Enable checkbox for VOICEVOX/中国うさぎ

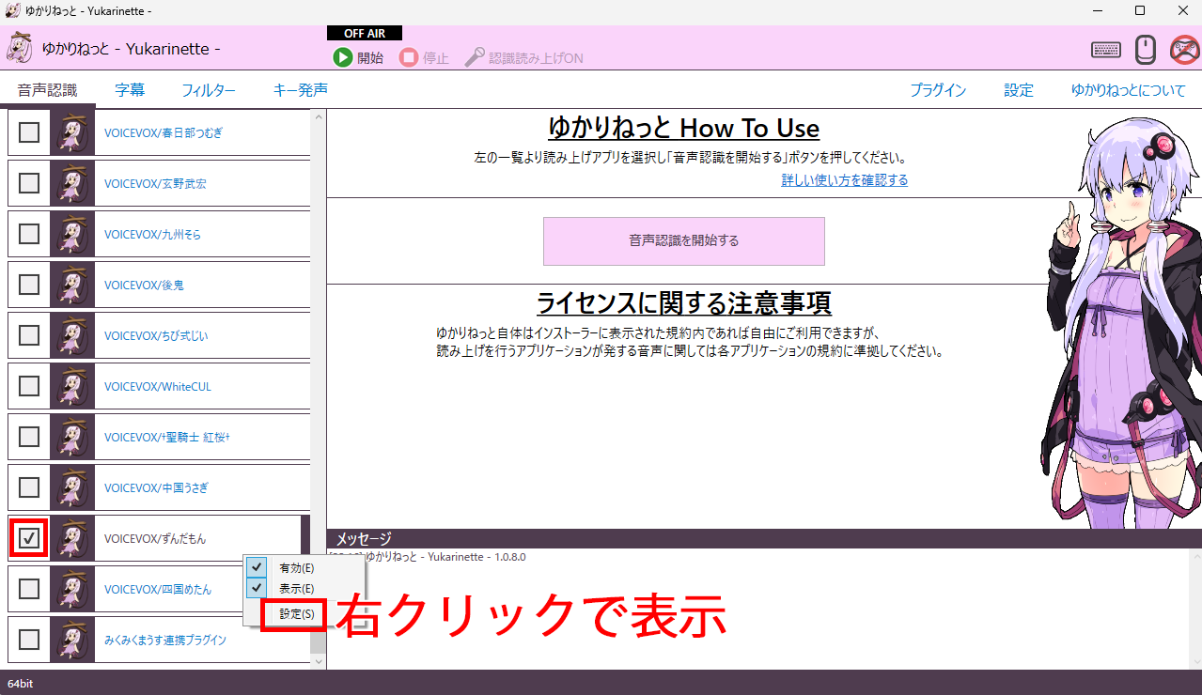point(29,487)
